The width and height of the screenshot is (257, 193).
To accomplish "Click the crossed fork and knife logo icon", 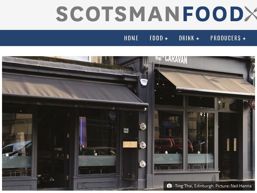I will point(251,14).
